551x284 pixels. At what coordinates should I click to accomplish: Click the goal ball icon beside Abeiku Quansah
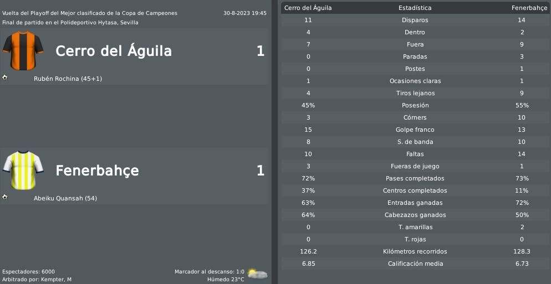point(4,197)
